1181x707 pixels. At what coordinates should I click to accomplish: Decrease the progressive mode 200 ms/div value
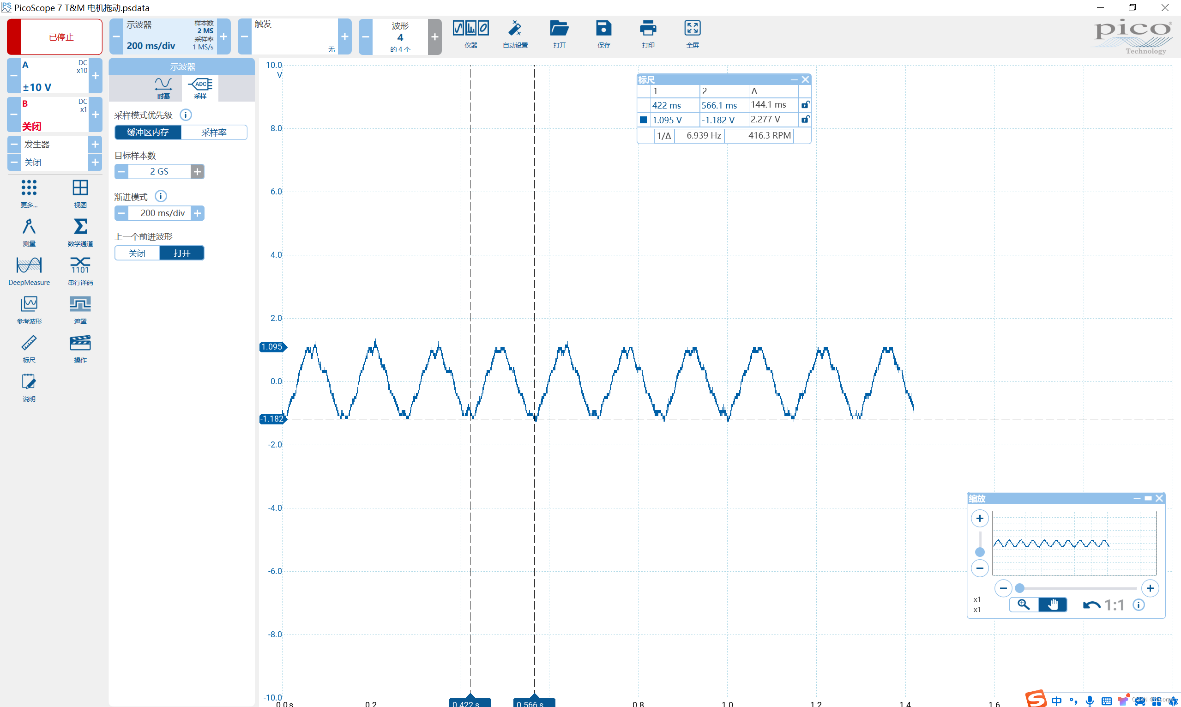pos(121,213)
